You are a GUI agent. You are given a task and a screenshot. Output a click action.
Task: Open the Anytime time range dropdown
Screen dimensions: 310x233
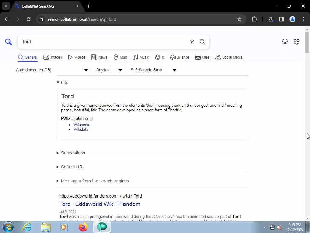coord(109,70)
